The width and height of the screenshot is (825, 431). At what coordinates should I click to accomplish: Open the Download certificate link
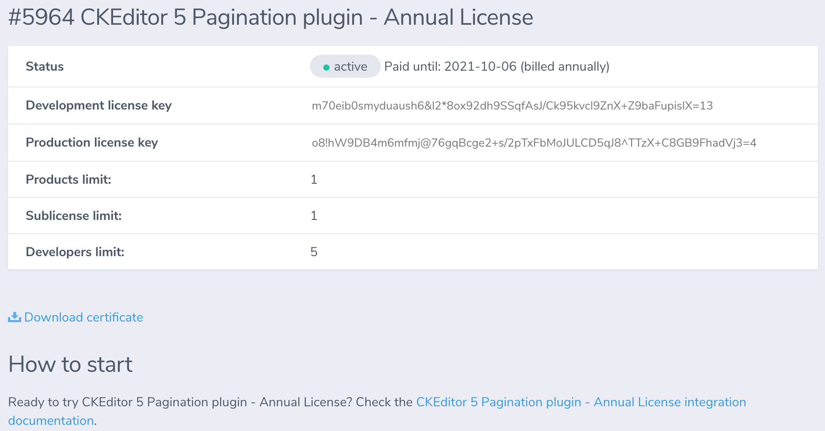pos(83,317)
